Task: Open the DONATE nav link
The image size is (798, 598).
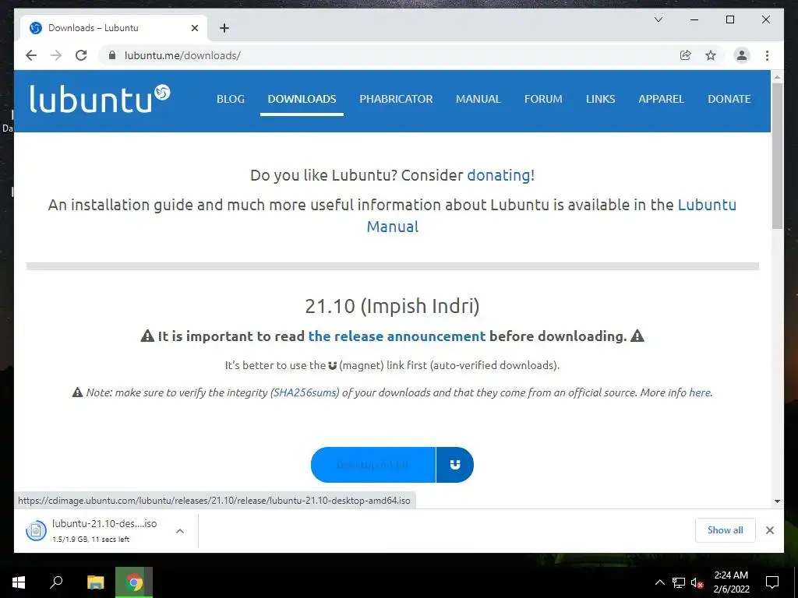Action: pos(729,99)
